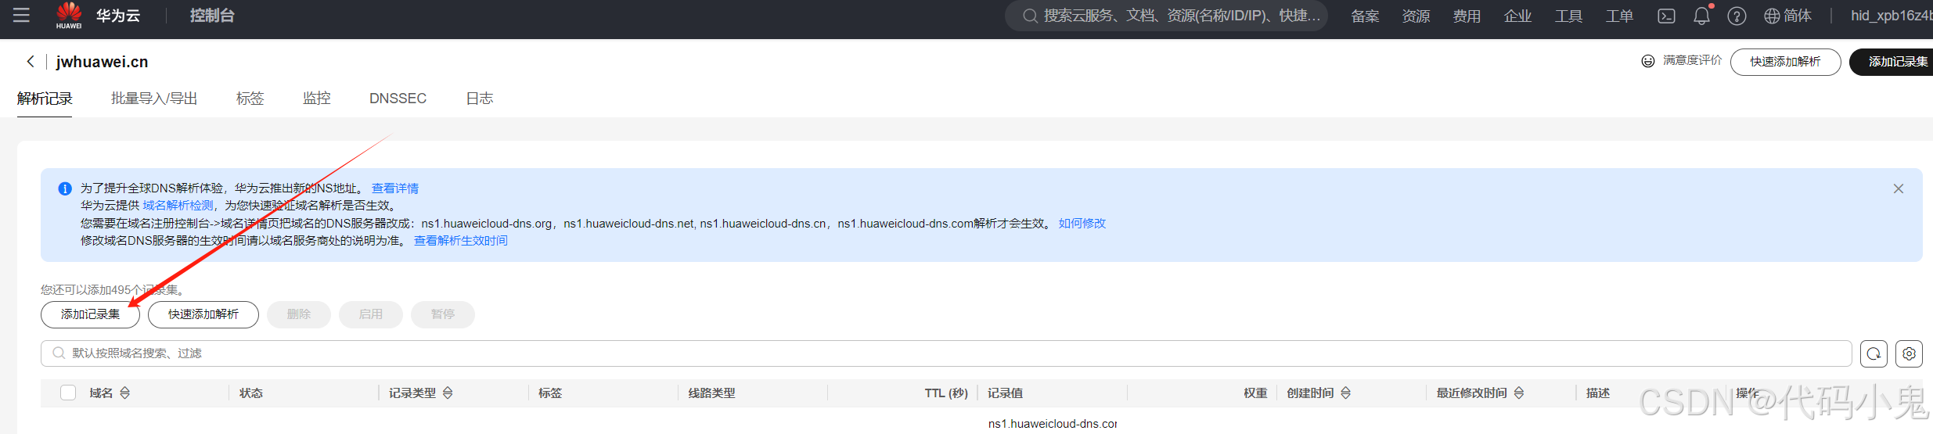Click ns1.huaweicloud-dns.com record value cell
The height and width of the screenshot is (434, 1933).
coord(1053,424)
